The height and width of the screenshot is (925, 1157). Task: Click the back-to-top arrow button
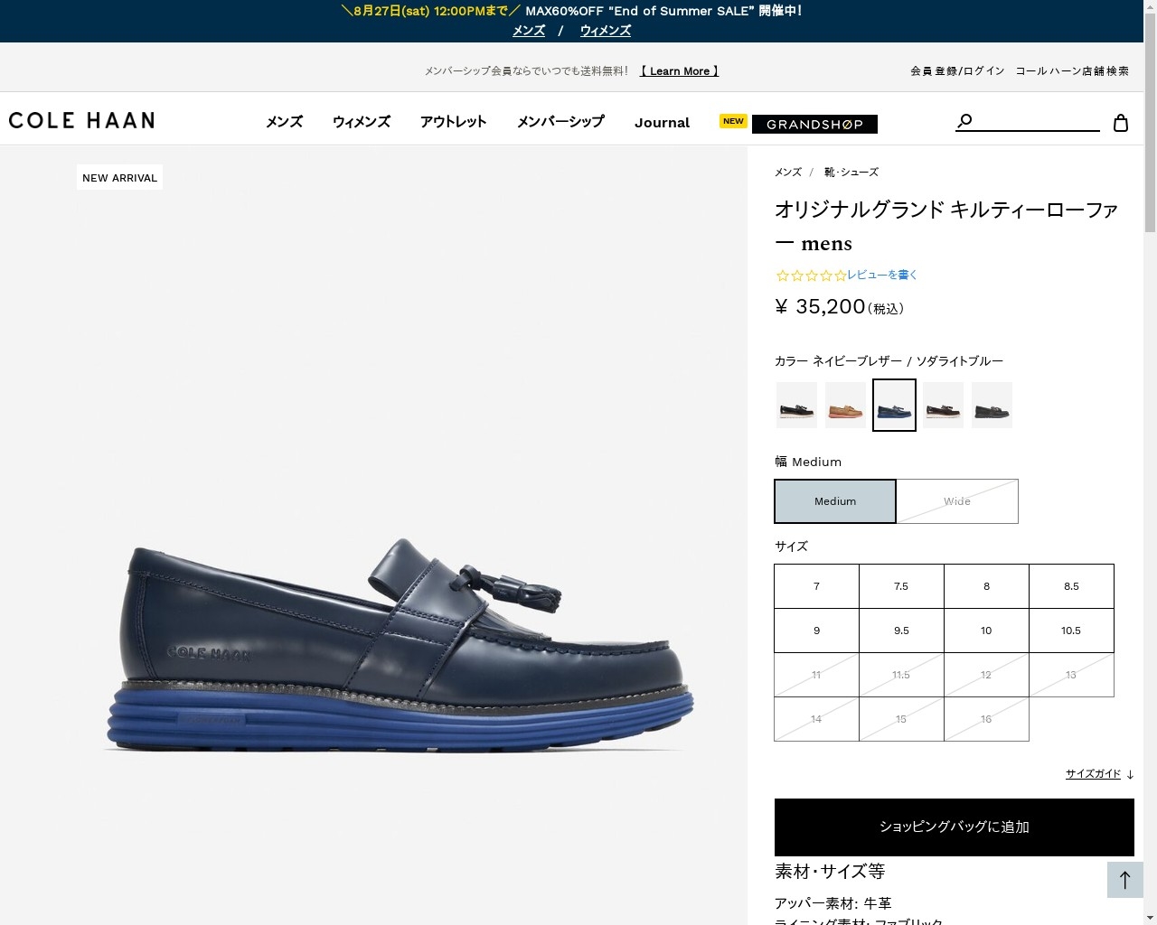coord(1125,880)
